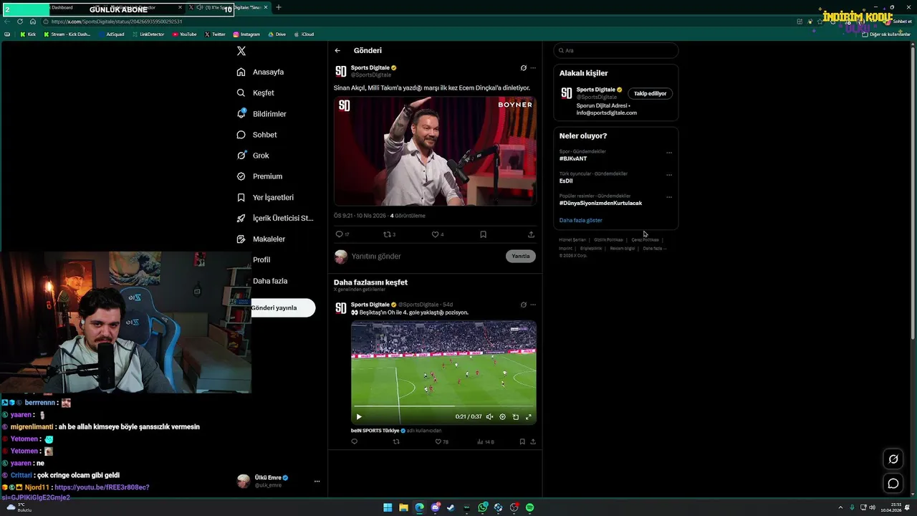
Task: Open more options on the Beşiktaş post
Action: (533, 305)
